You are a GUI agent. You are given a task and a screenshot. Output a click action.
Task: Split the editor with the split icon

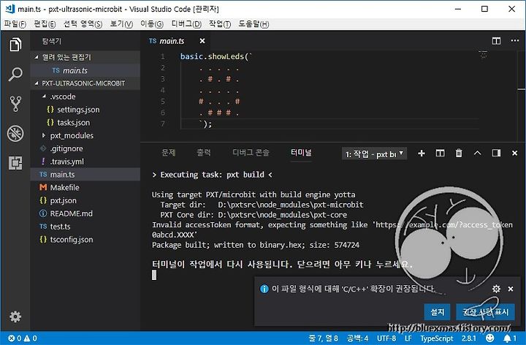click(497, 41)
